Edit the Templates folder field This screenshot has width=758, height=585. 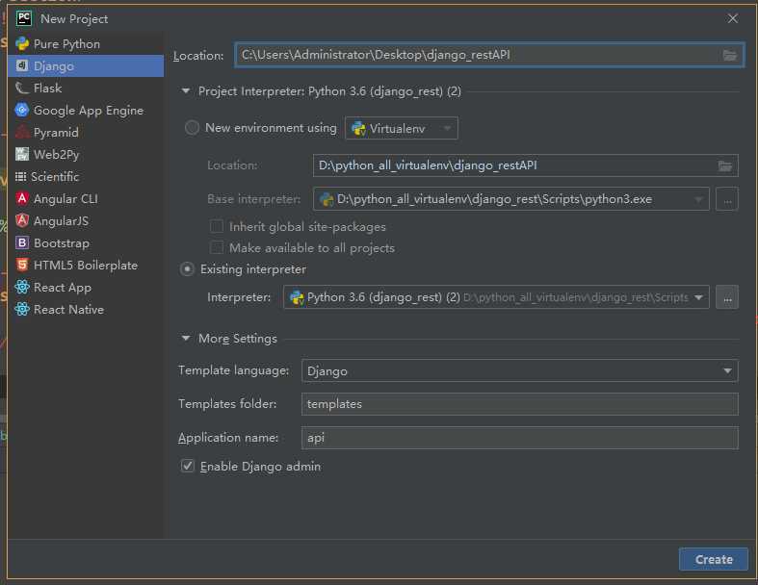(520, 404)
